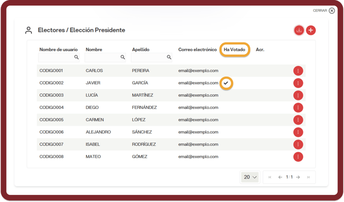
Task: Click voted checkmark for JAVIER GARCÍA
Action: coord(226,83)
